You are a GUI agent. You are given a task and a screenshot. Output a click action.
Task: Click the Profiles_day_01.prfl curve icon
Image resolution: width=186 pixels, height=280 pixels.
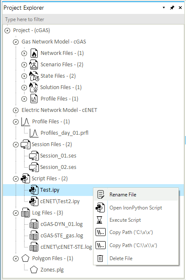pyautogui.click(x=34, y=133)
